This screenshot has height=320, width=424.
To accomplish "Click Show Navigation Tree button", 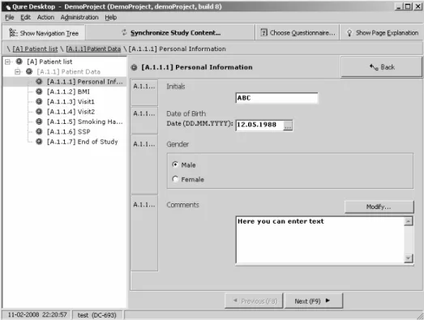I will (44, 32).
